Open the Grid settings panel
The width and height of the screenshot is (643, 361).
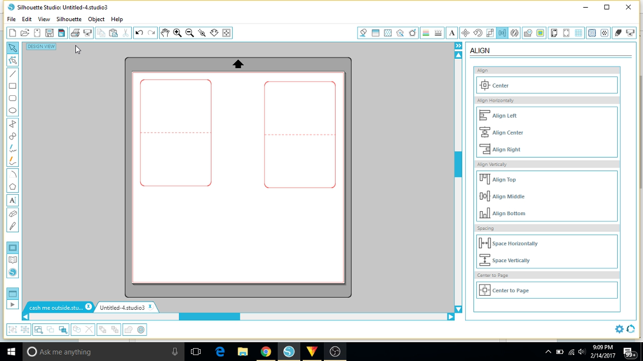pyautogui.click(x=578, y=33)
